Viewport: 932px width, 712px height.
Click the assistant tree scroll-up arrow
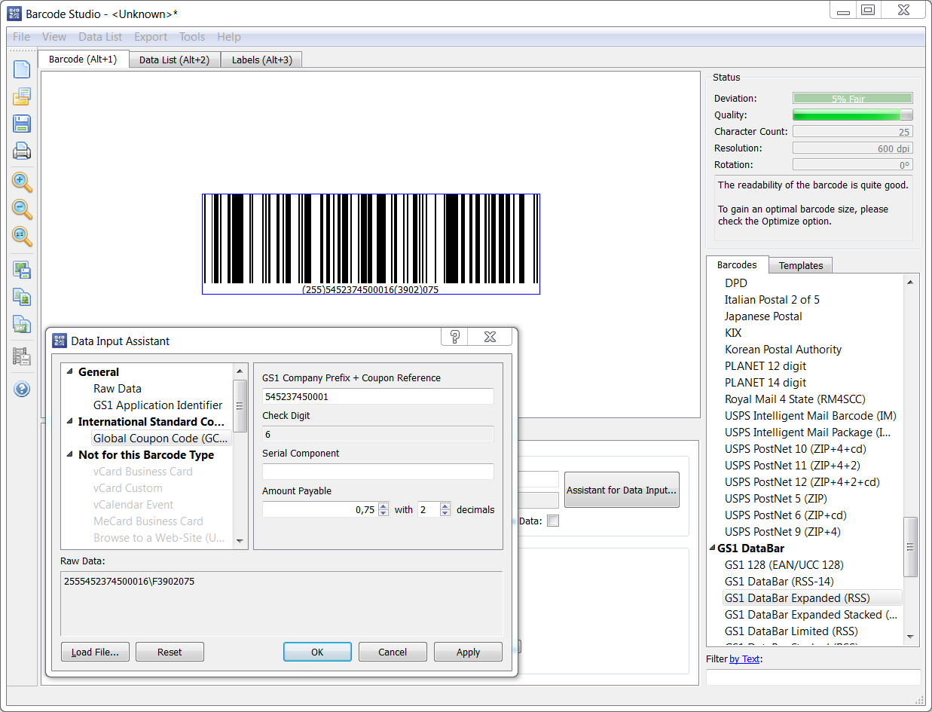click(x=240, y=371)
